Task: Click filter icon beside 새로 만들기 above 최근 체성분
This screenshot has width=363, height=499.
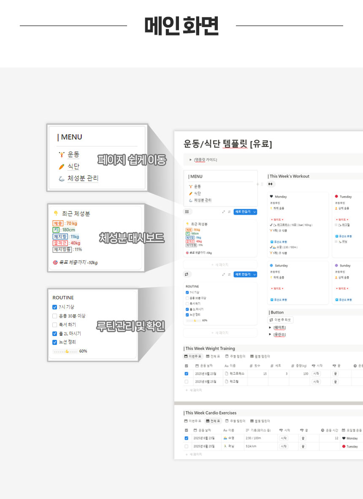Action: coord(229,212)
